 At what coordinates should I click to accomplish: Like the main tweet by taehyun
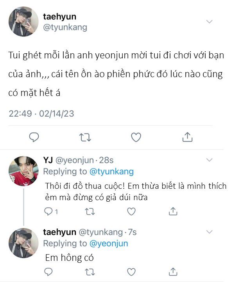(x=136, y=137)
